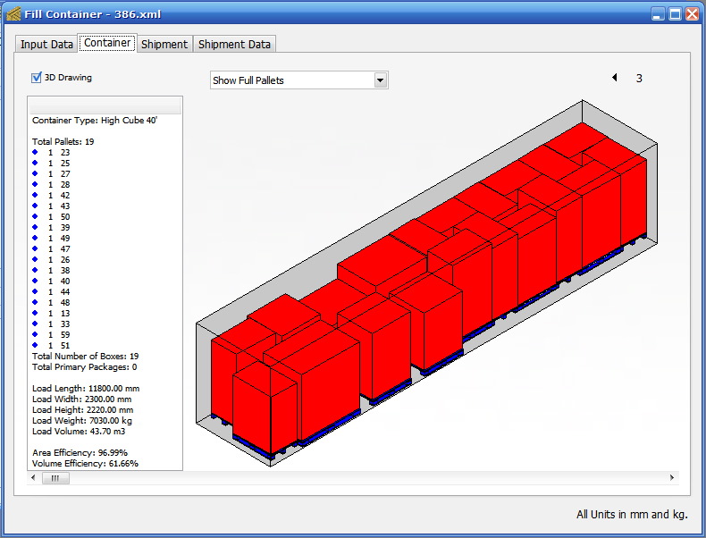706x538 pixels.
Task: Click 'Load Volume: 43.70 m3' text
Action: (79, 432)
